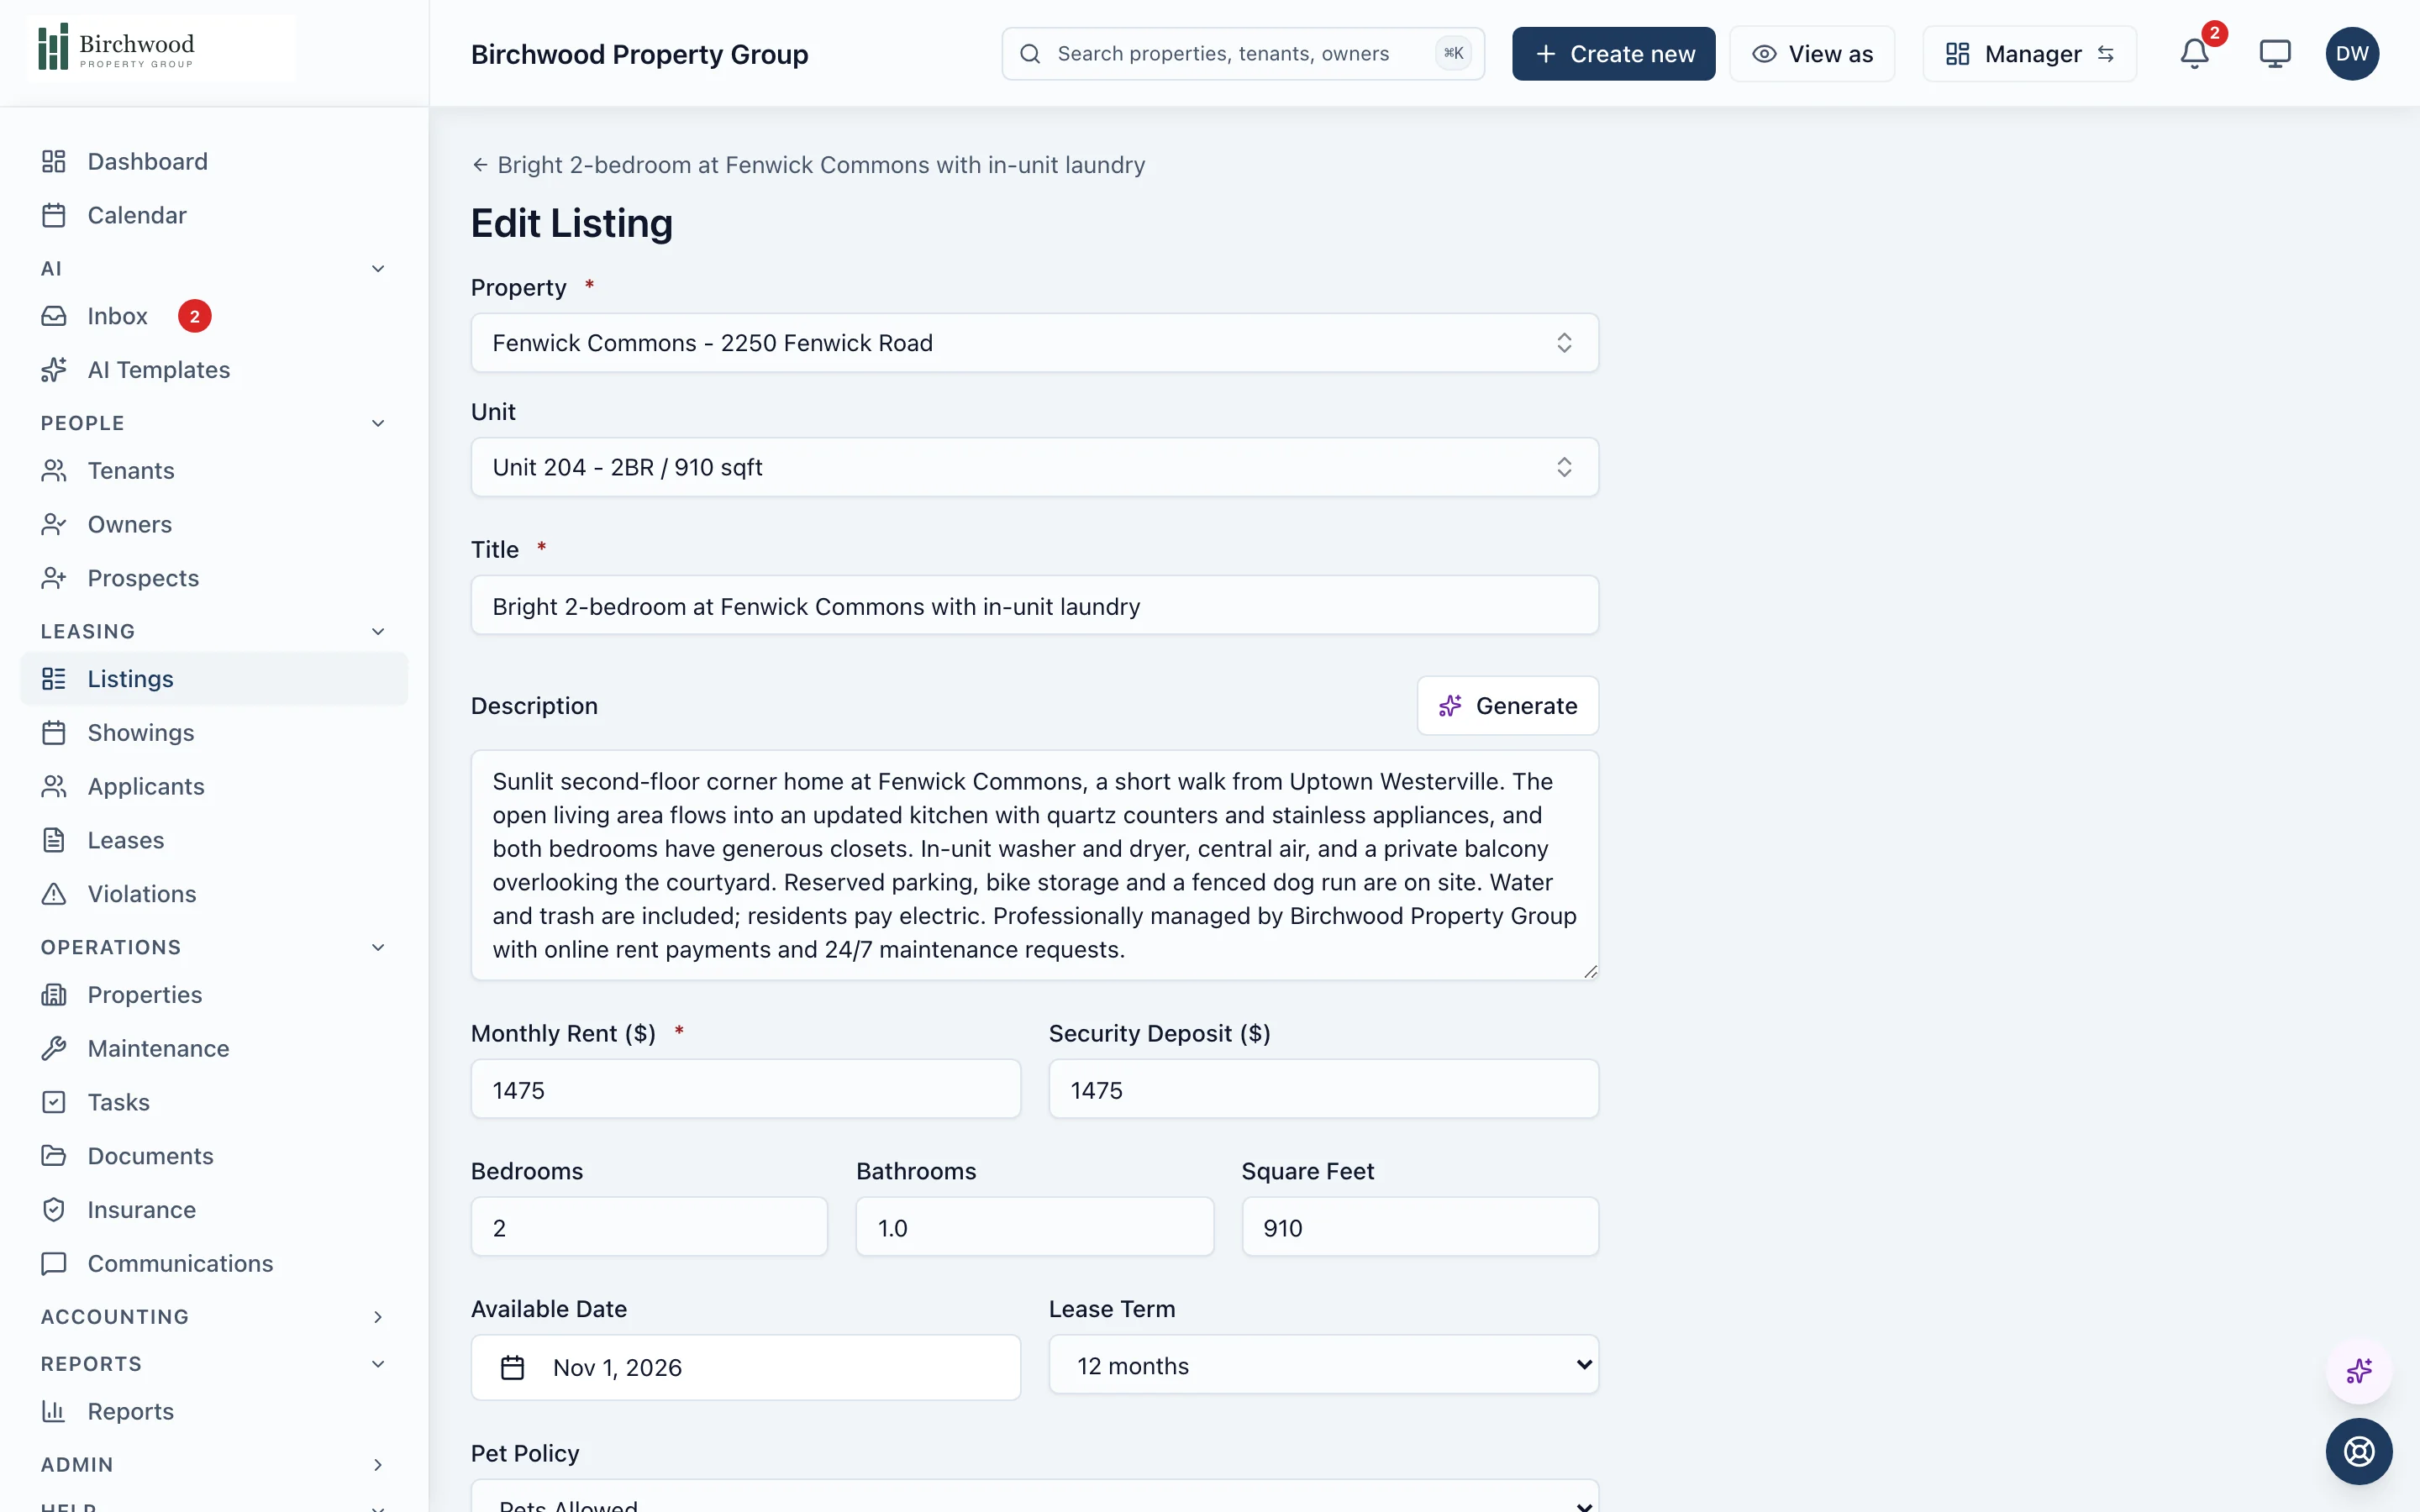Focus the Security Deposit field
Screen dimensions: 2420x1512
1323,1090
